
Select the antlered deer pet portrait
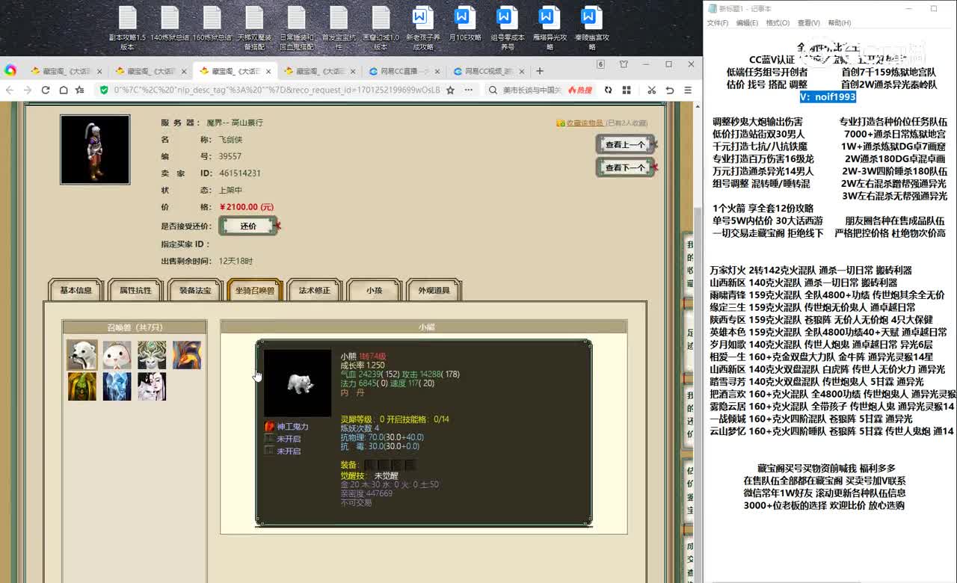pos(152,354)
